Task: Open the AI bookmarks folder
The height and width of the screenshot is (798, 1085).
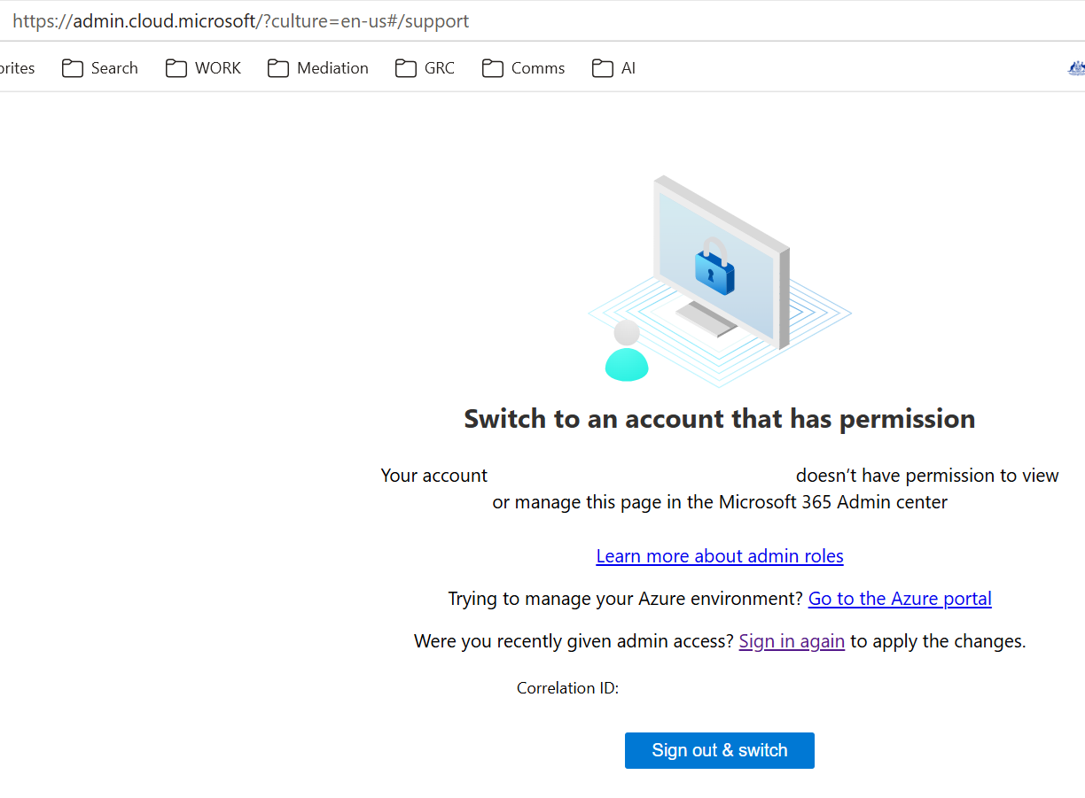Action: pos(613,68)
